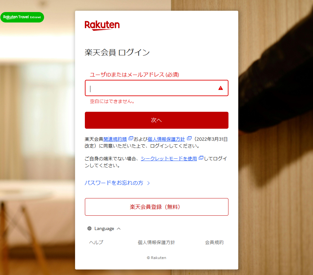Click 楽天会員登録（無料）button
313x275 pixels.
157,207
